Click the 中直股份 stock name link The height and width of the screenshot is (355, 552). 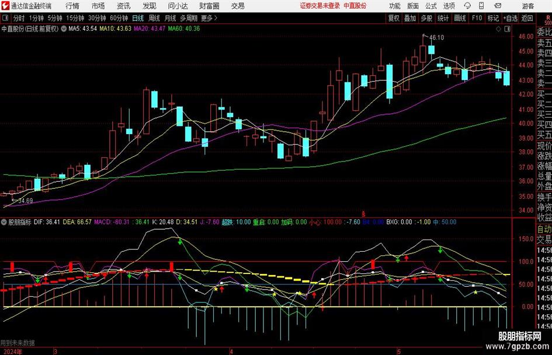tap(355, 6)
